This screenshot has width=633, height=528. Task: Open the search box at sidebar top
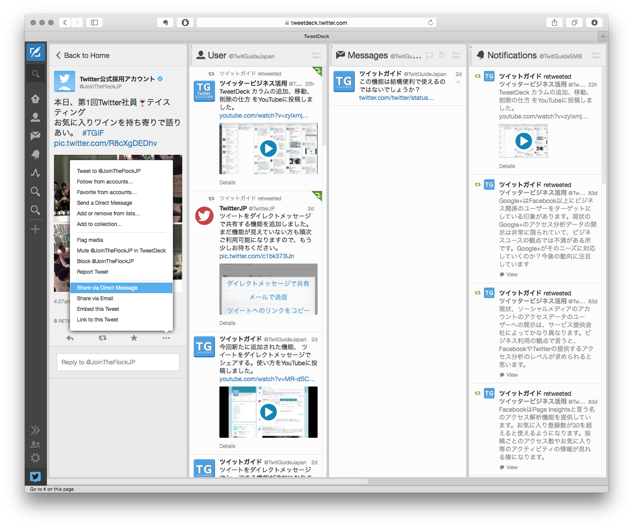[35, 74]
